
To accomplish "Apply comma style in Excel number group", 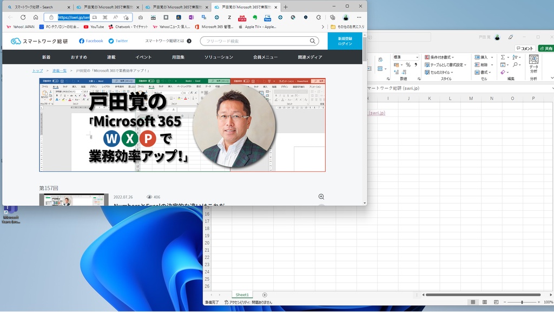I will pyautogui.click(x=416, y=65).
